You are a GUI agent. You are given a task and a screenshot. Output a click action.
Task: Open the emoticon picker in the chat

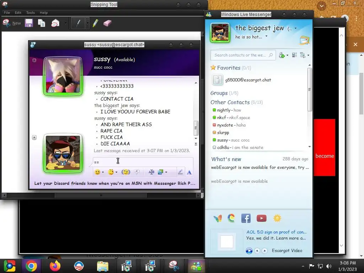coord(97,172)
